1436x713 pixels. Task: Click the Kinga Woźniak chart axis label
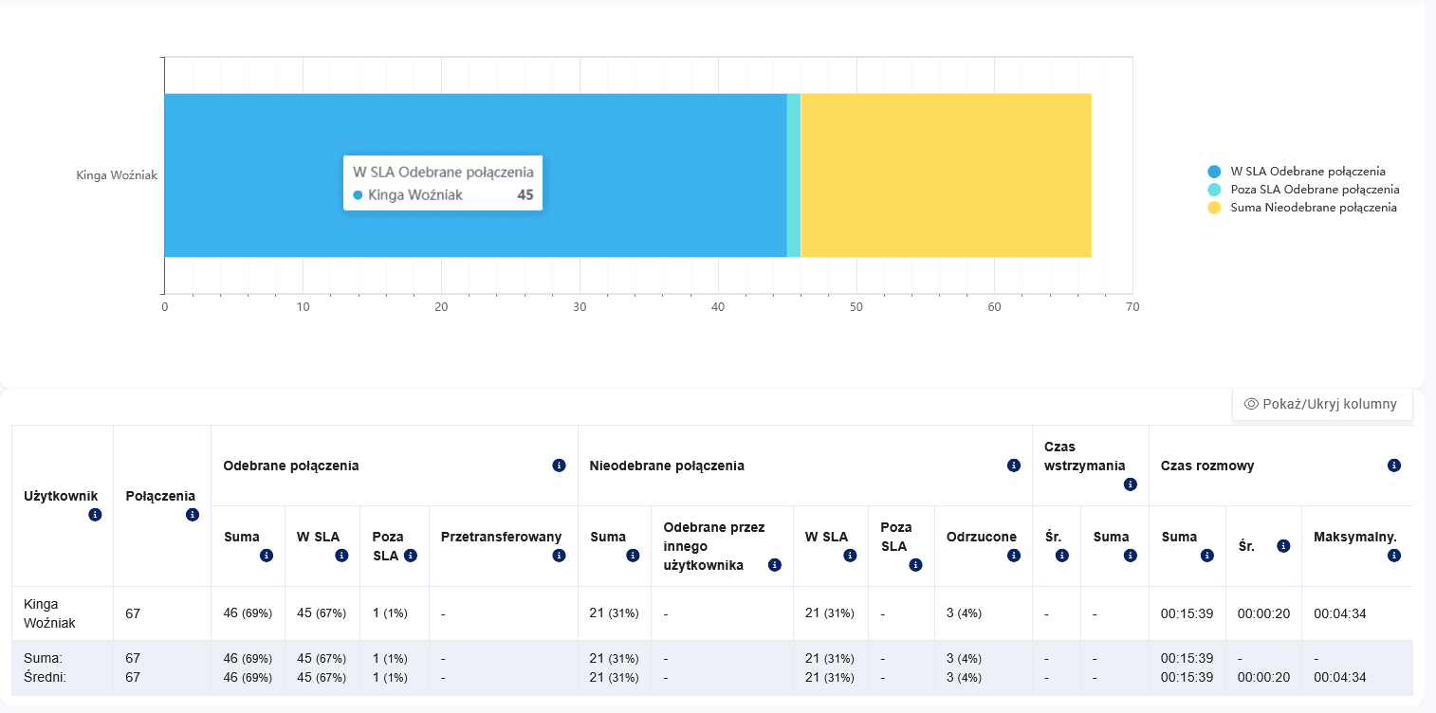117,175
